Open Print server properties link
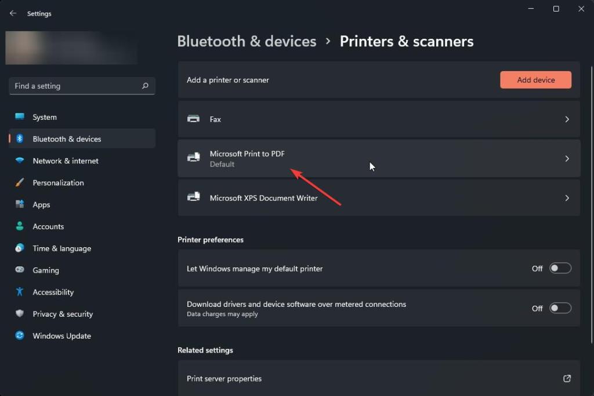594x396 pixels. click(567, 379)
